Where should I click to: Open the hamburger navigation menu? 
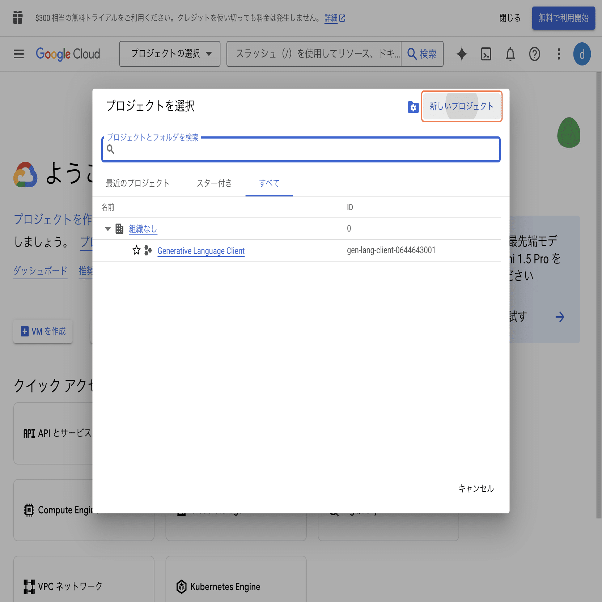click(x=19, y=54)
